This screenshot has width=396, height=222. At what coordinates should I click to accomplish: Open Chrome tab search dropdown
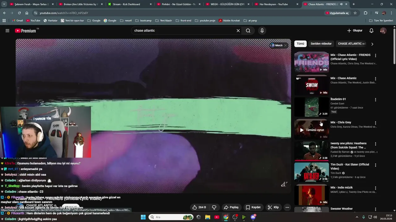pyautogui.click(x=4, y=4)
